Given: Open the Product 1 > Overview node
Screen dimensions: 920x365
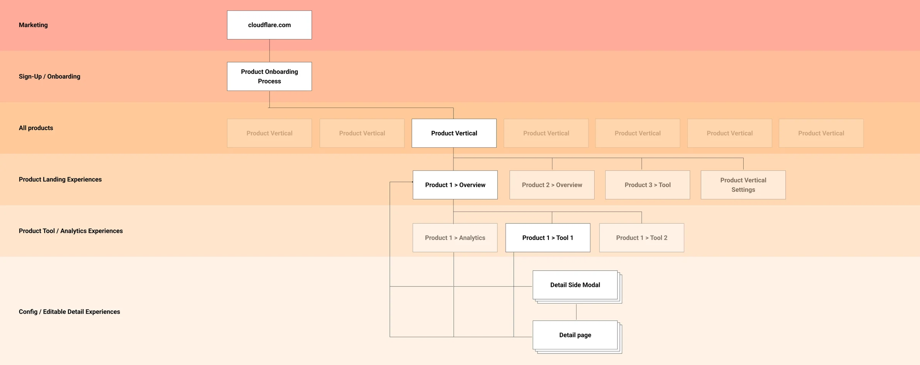Looking at the screenshot, I should tap(455, 185).
